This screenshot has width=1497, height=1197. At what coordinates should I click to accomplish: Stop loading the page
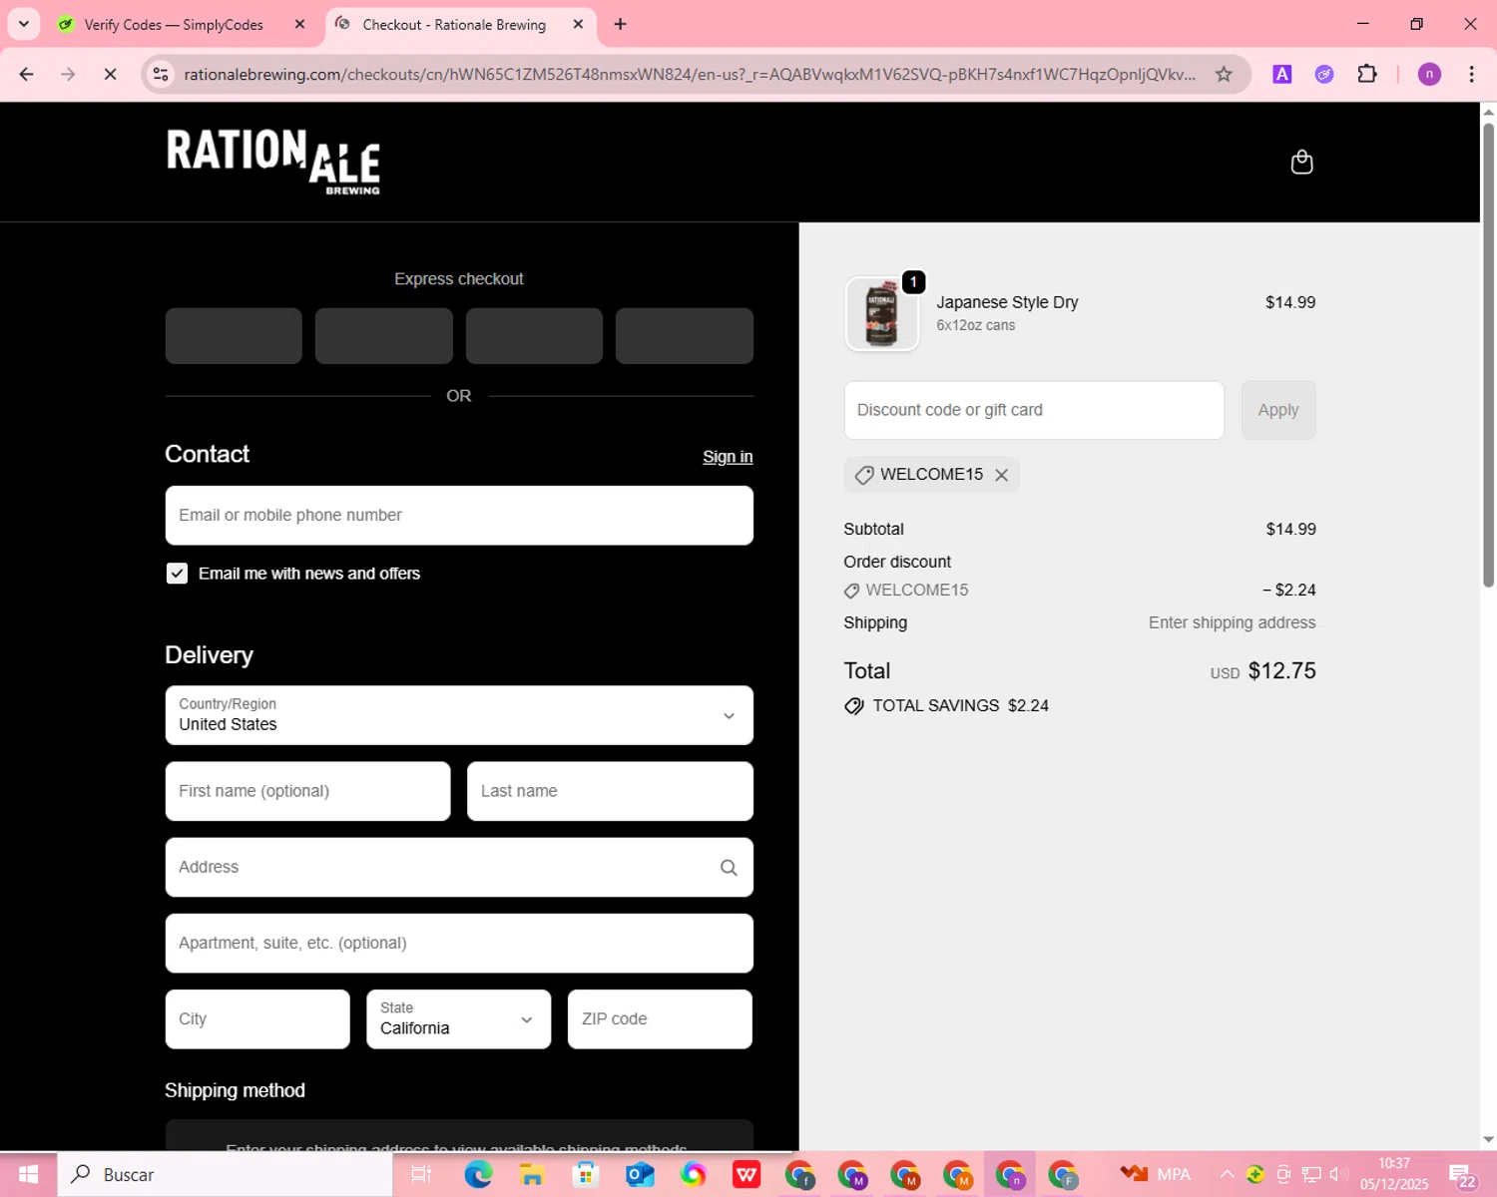(x=110, y=74)
